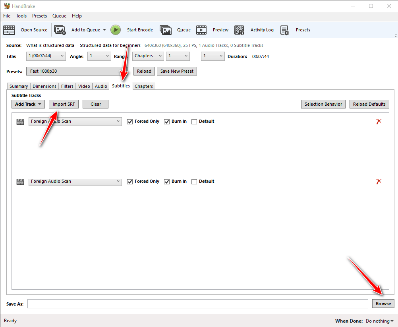Switch to the Filters tab
398x327 pixels.
67,86
